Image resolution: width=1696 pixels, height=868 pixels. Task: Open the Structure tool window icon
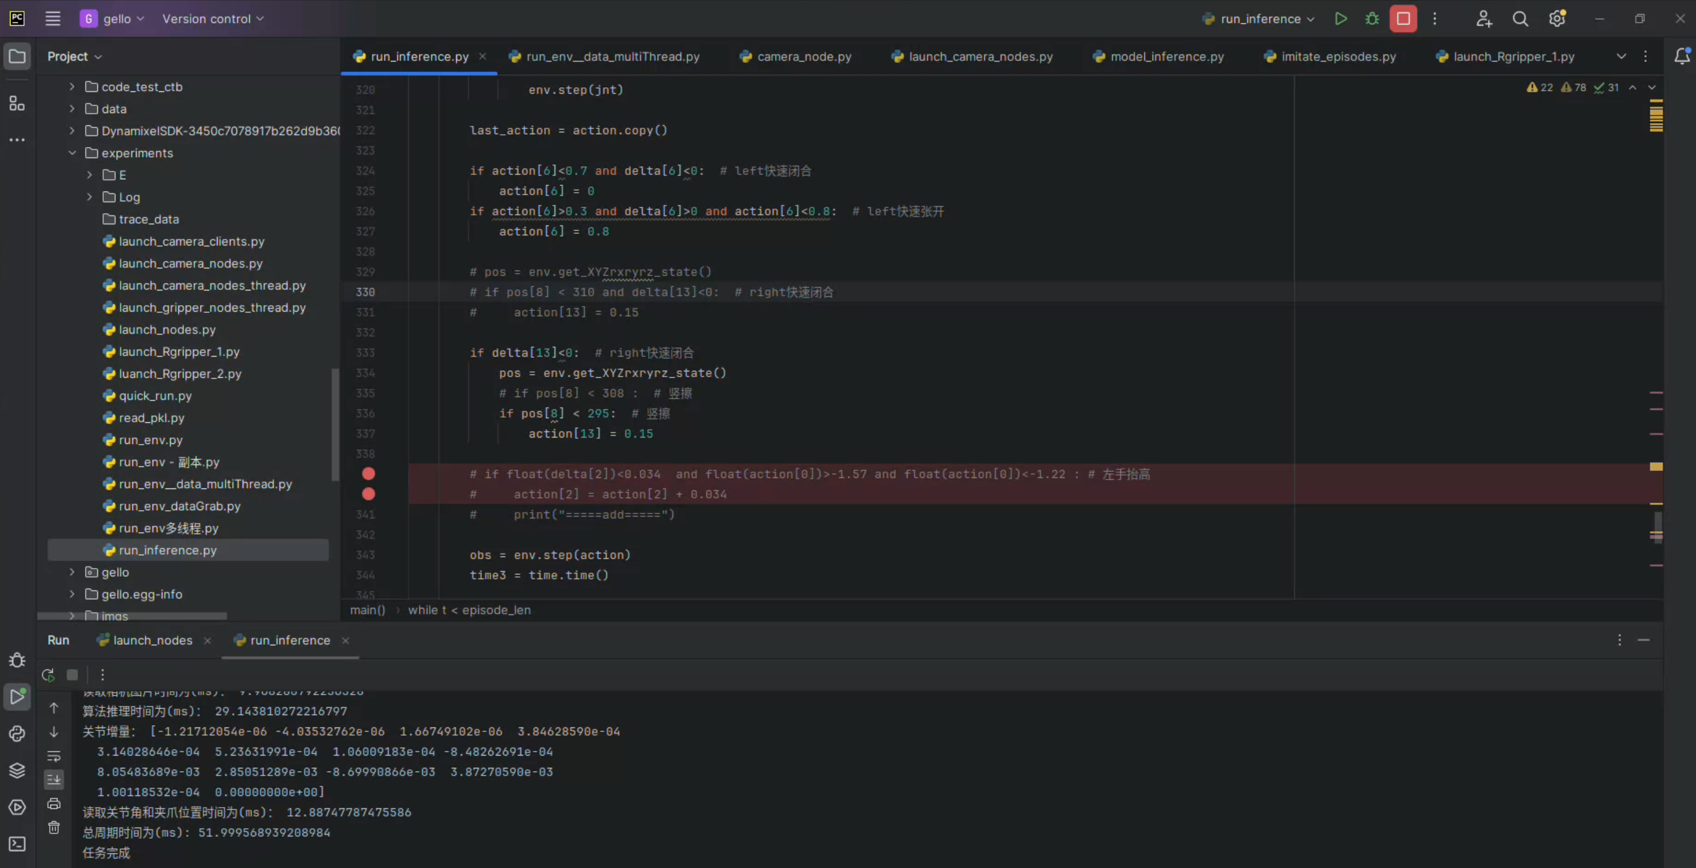[x=17, y=103]
